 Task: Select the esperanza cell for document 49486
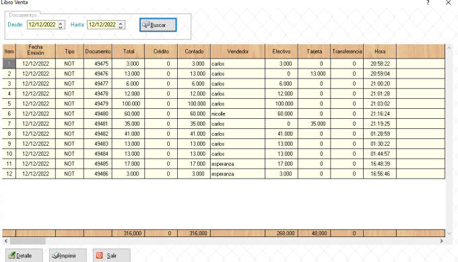point(238,174)
